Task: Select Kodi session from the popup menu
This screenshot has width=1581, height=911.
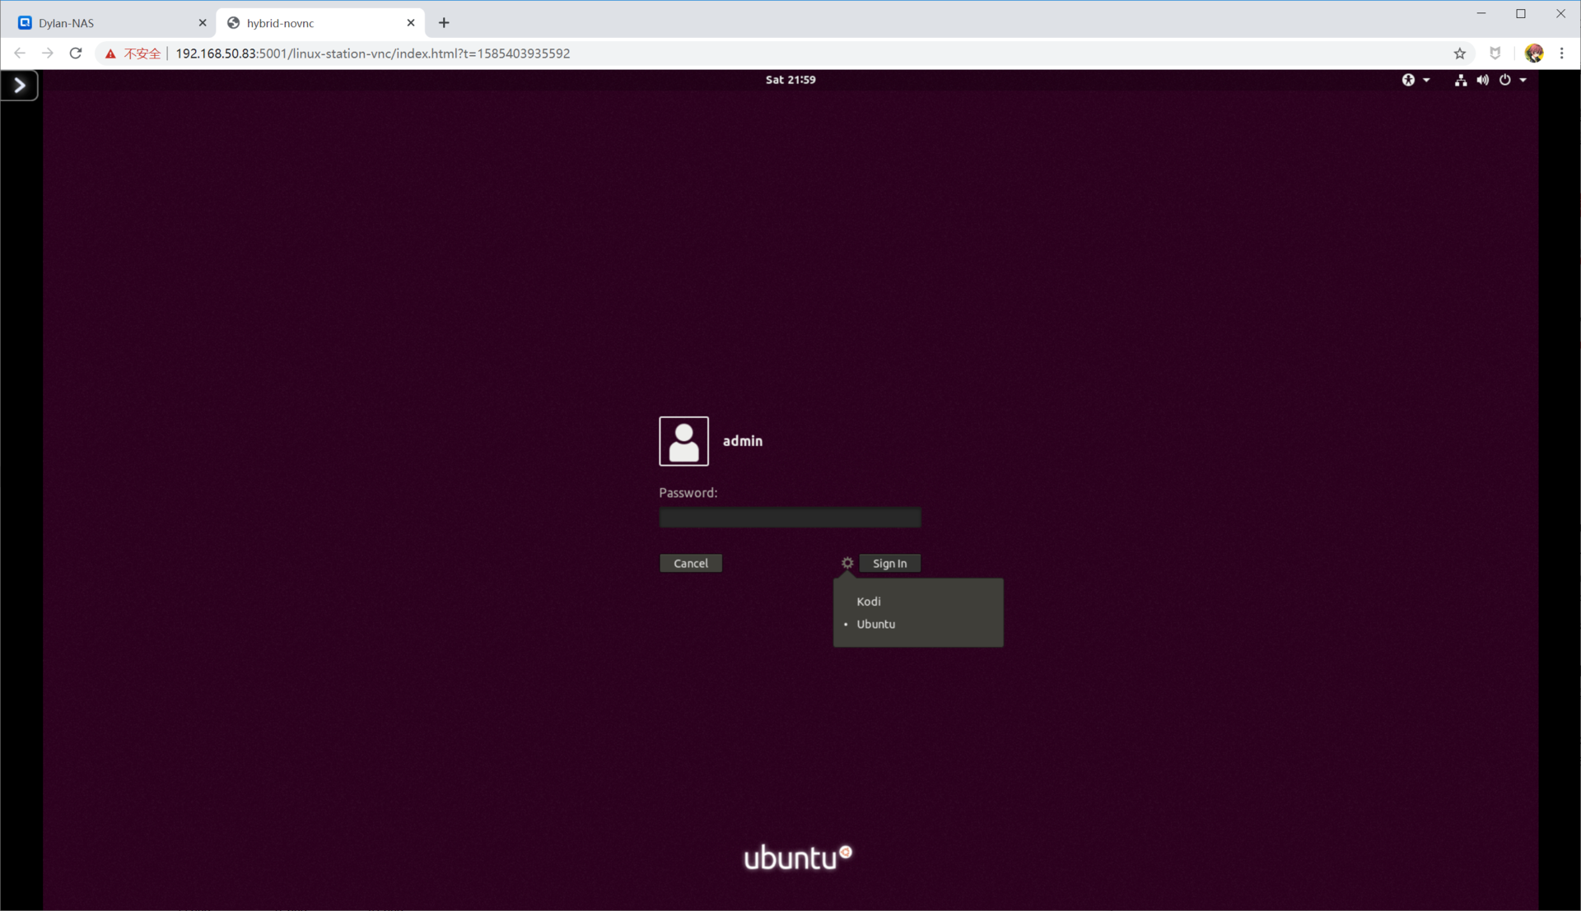Action: (x=869, y=602)
